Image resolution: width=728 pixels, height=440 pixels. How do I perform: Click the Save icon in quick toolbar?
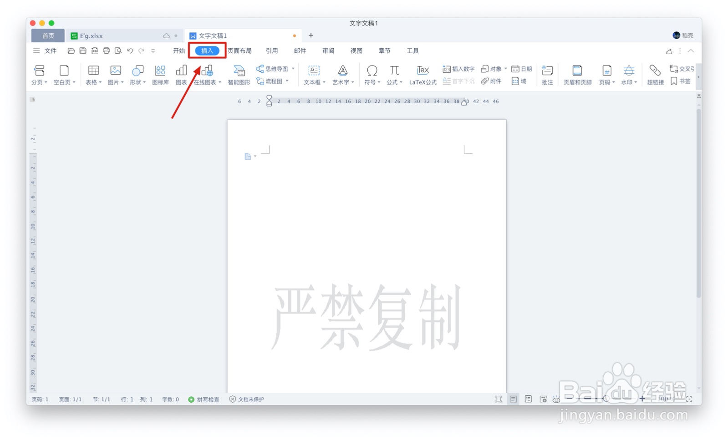point(83,51)
